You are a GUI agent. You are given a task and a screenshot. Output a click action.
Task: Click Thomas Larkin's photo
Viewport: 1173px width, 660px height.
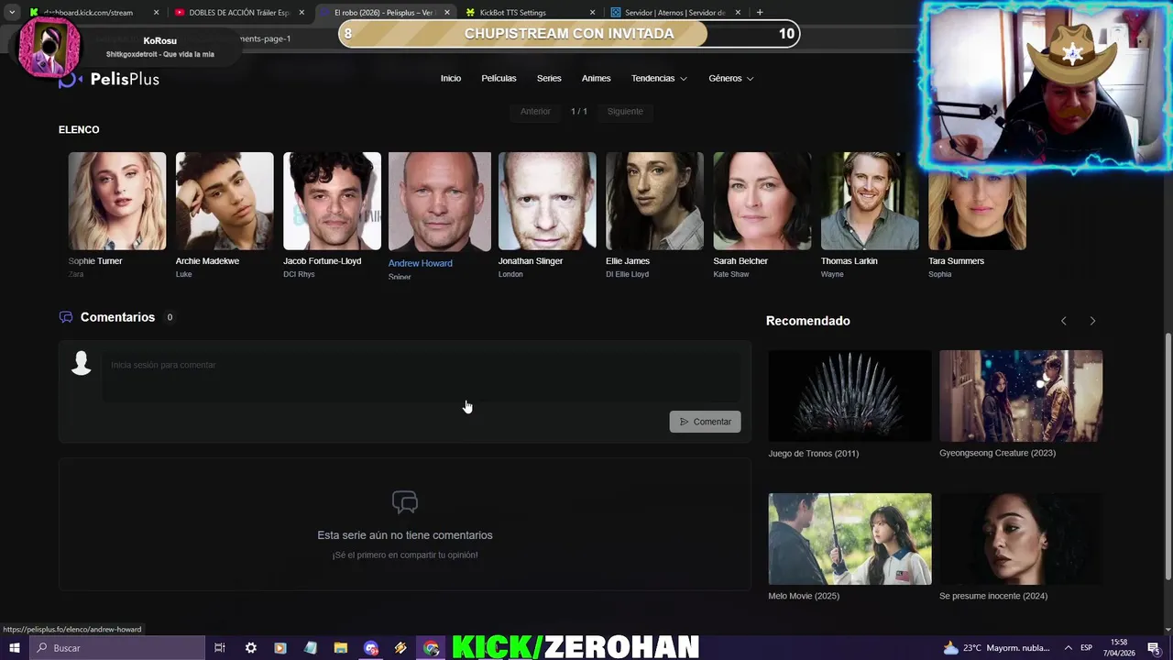point(870,201)
